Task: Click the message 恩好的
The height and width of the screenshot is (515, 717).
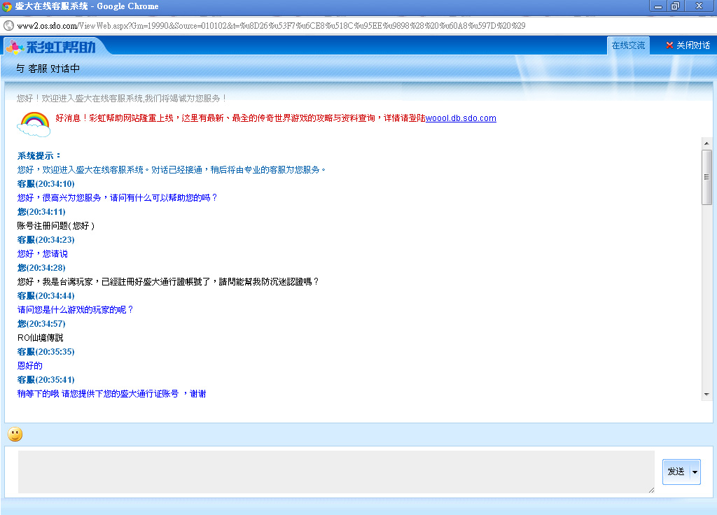Action: (29, 365)
